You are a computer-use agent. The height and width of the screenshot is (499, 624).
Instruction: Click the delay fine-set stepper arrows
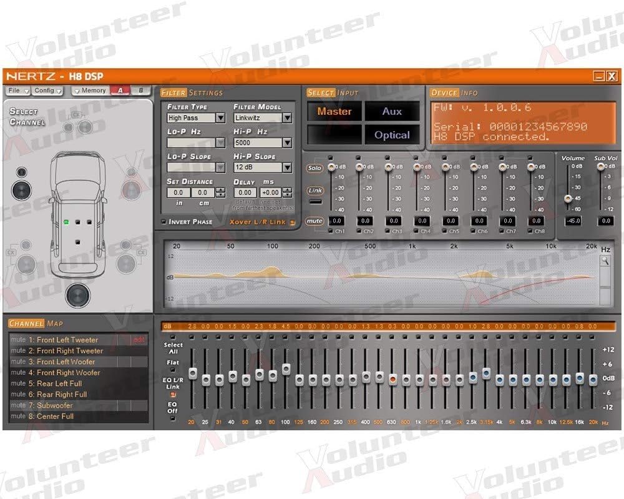pos(288,193)
